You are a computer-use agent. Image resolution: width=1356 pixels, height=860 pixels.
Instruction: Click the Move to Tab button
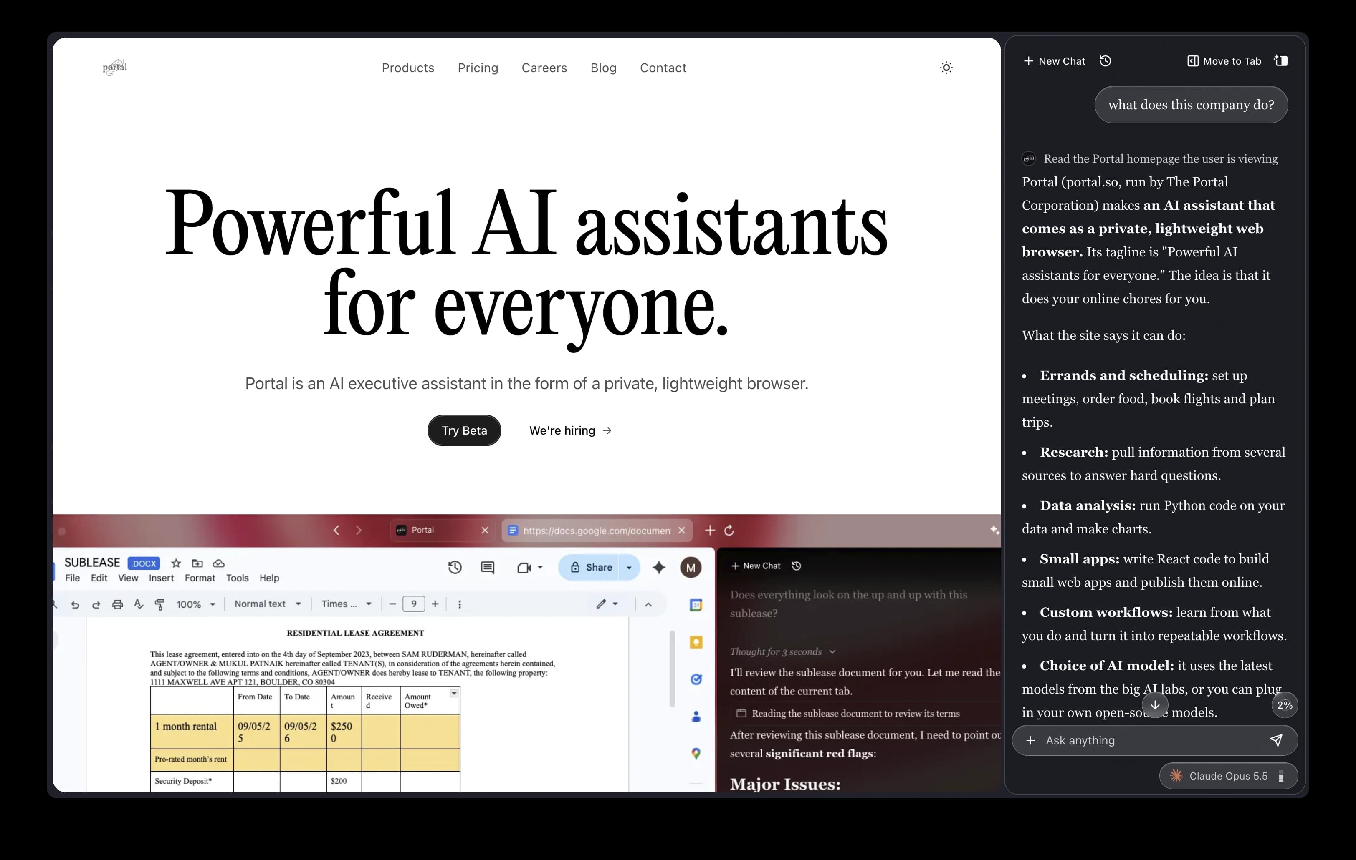1224,61
